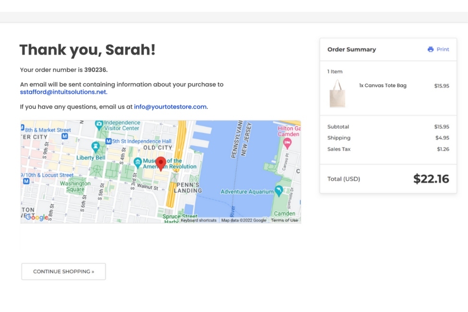Click the printer icon in Order Summary
Image resolution: width=468 pixels, height=312 pixels.
(431, 49)
